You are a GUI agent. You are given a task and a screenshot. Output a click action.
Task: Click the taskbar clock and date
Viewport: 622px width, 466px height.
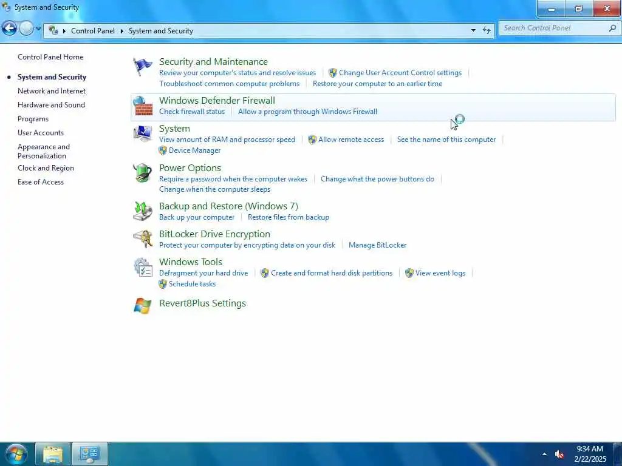590,454
